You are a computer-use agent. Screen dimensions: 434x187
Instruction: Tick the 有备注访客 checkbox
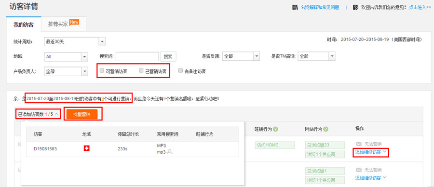tap(180, 70)
